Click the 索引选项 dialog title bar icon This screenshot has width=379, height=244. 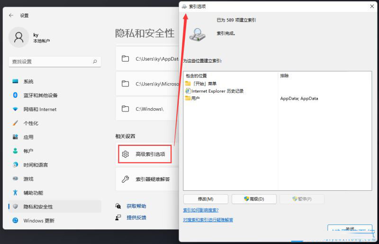point(184,7)
